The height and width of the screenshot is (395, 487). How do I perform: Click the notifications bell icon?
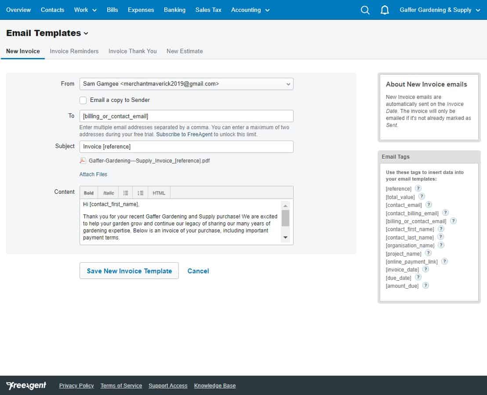point(385,10)
